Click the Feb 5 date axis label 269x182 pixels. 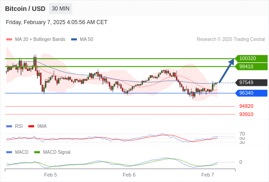[51, 175]
